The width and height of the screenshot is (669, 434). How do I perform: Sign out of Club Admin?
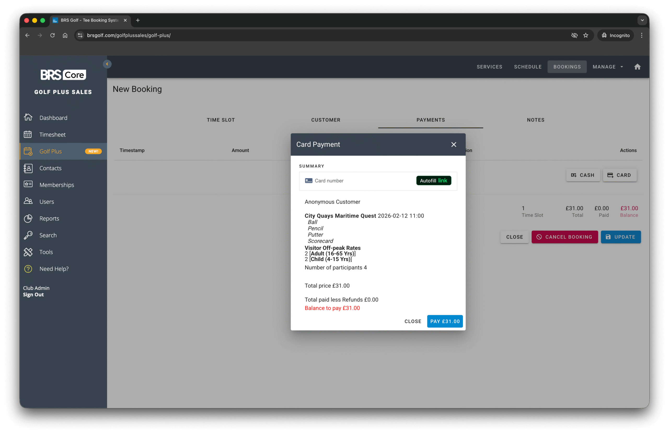click(x=33, y=294)
